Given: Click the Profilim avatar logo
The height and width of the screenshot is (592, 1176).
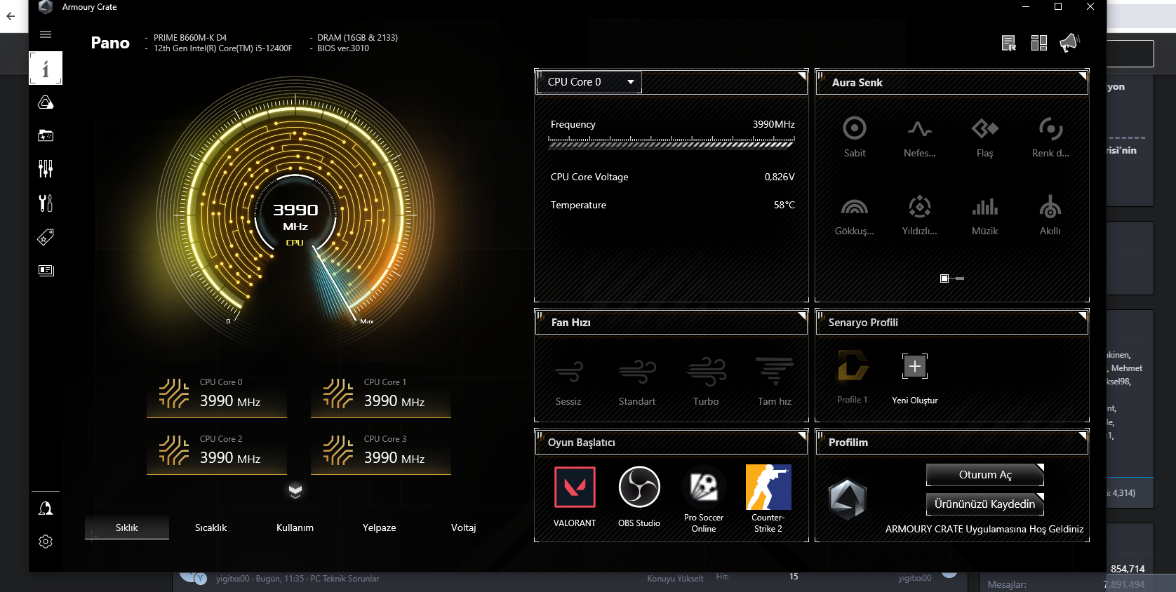Looking at the screenshot, I should tap(848, 499).
